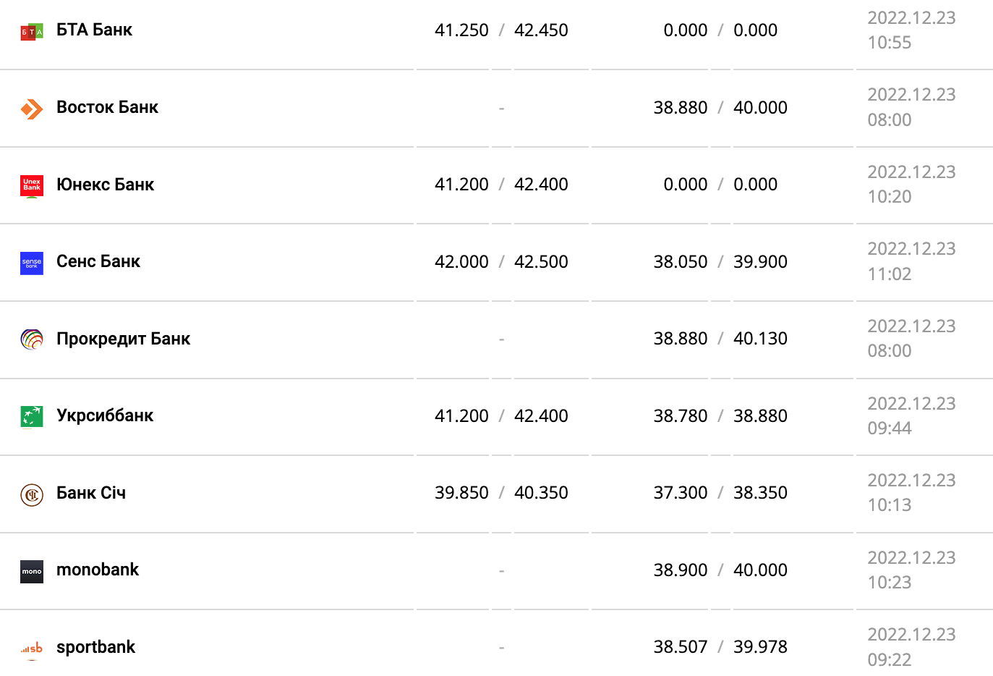Click the БТА Банк logo icon

coord(32,31)
